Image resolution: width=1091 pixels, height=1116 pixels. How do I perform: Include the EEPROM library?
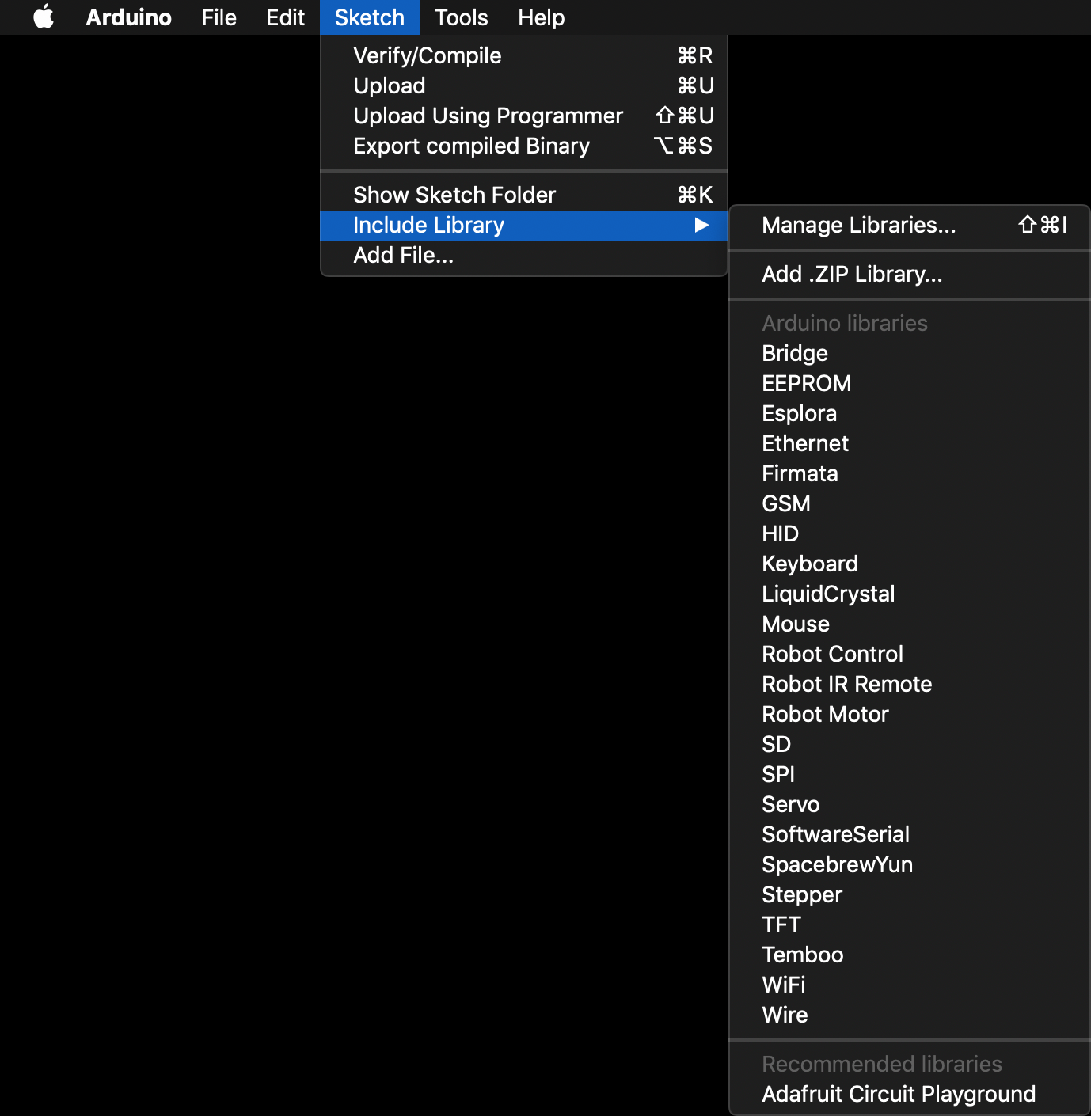[806, 384]
